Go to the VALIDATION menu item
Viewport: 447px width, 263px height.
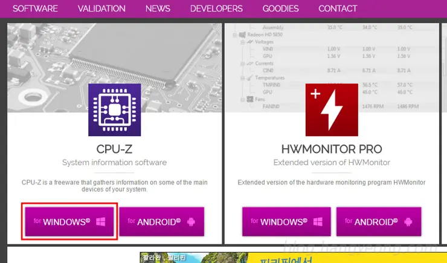102,8
